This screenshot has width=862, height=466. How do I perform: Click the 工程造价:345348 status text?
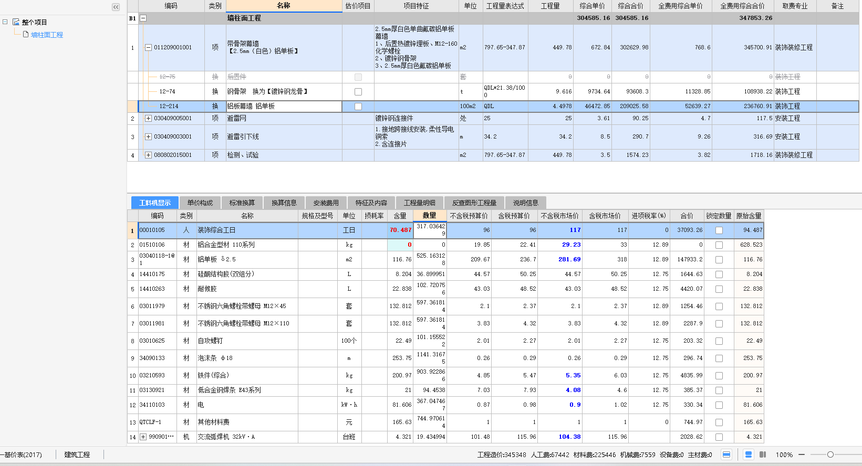coord(502,454)
